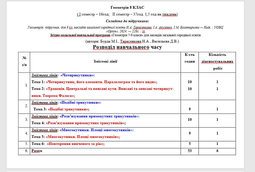Click the blue text '«Чотирикутники»:'
Screen dimensions: 255x172
[x=78, y=75]
